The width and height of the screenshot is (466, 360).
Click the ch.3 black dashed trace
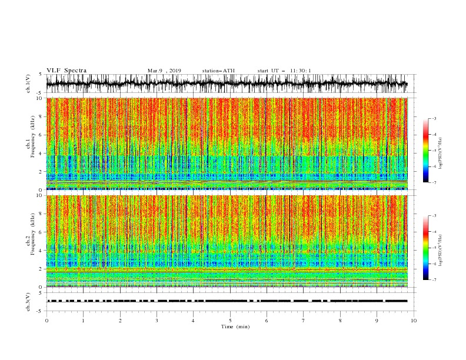[x=227, y=301]
